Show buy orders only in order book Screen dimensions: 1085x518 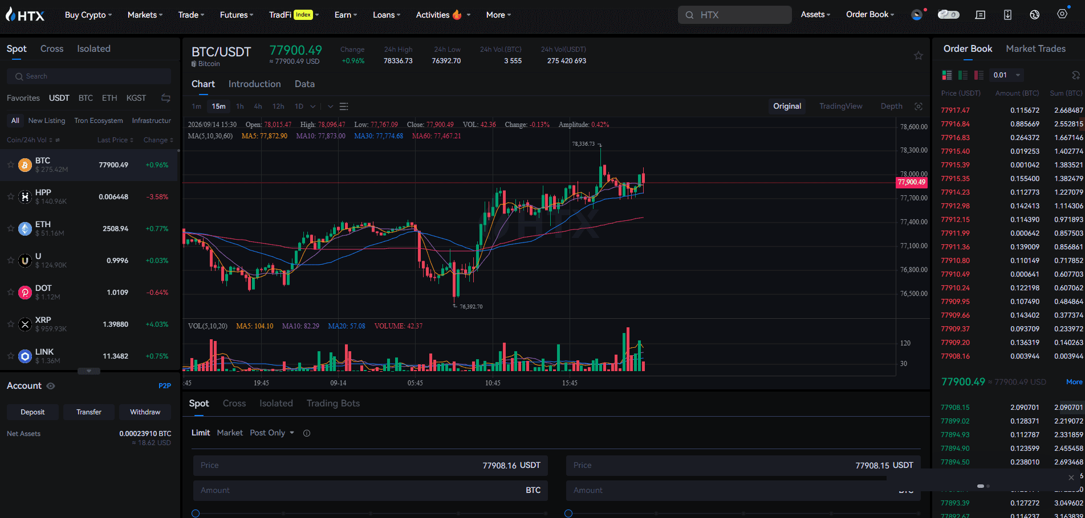tap(963, 75)
